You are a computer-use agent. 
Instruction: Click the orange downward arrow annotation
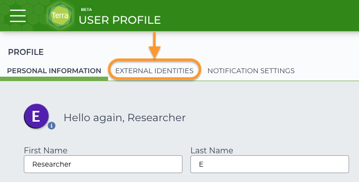(x=155, y=45)
